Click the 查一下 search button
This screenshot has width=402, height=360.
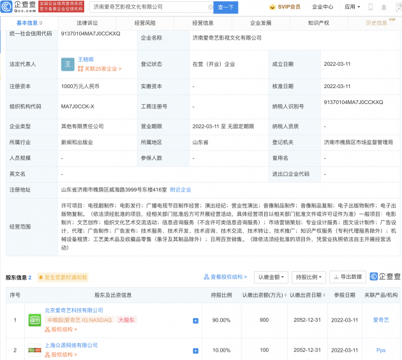point(226,7)
